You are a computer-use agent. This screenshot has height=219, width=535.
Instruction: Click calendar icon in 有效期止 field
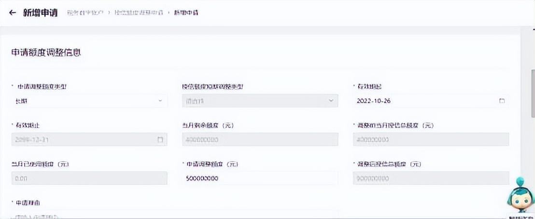(x=160, y=139)
